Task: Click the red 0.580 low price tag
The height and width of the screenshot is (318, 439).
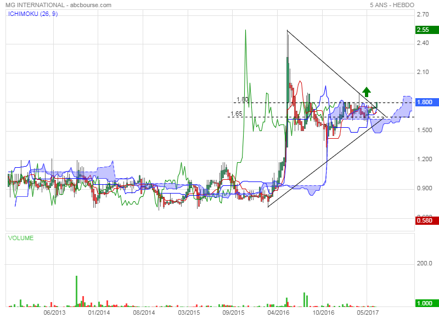Action: (x=427, y=220)
